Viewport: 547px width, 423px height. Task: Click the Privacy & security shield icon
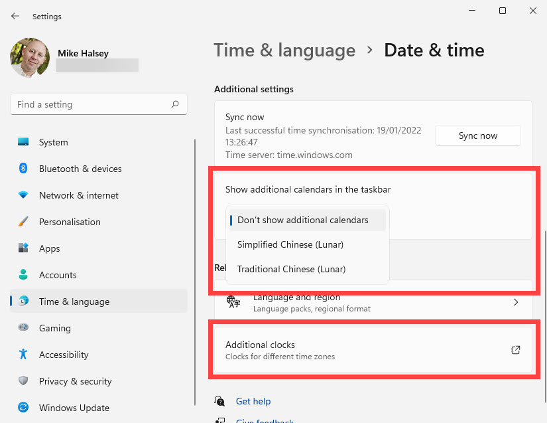pyautogui.click(x=24, y=381)
